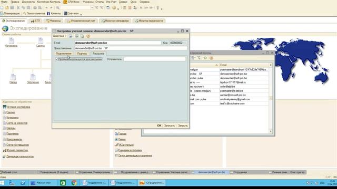Switch to the Подпись tab

[82, 54]
